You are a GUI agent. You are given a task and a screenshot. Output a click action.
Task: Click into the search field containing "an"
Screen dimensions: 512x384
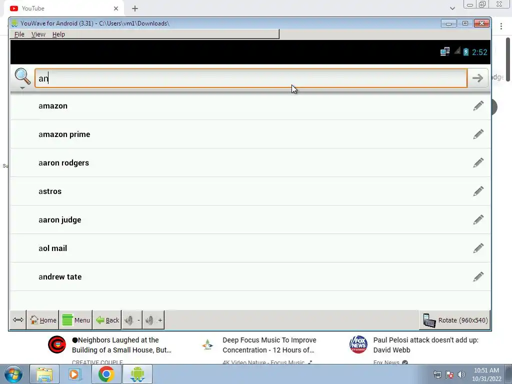coord(251,78)
